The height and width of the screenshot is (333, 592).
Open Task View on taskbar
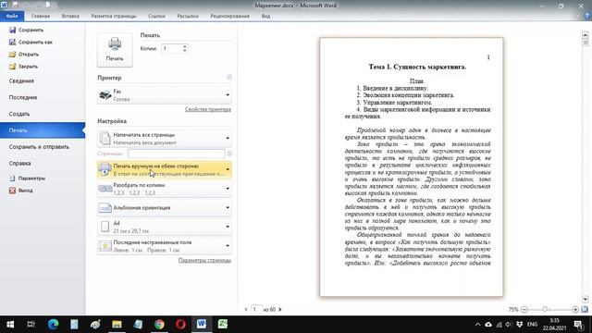coord(31,325)
